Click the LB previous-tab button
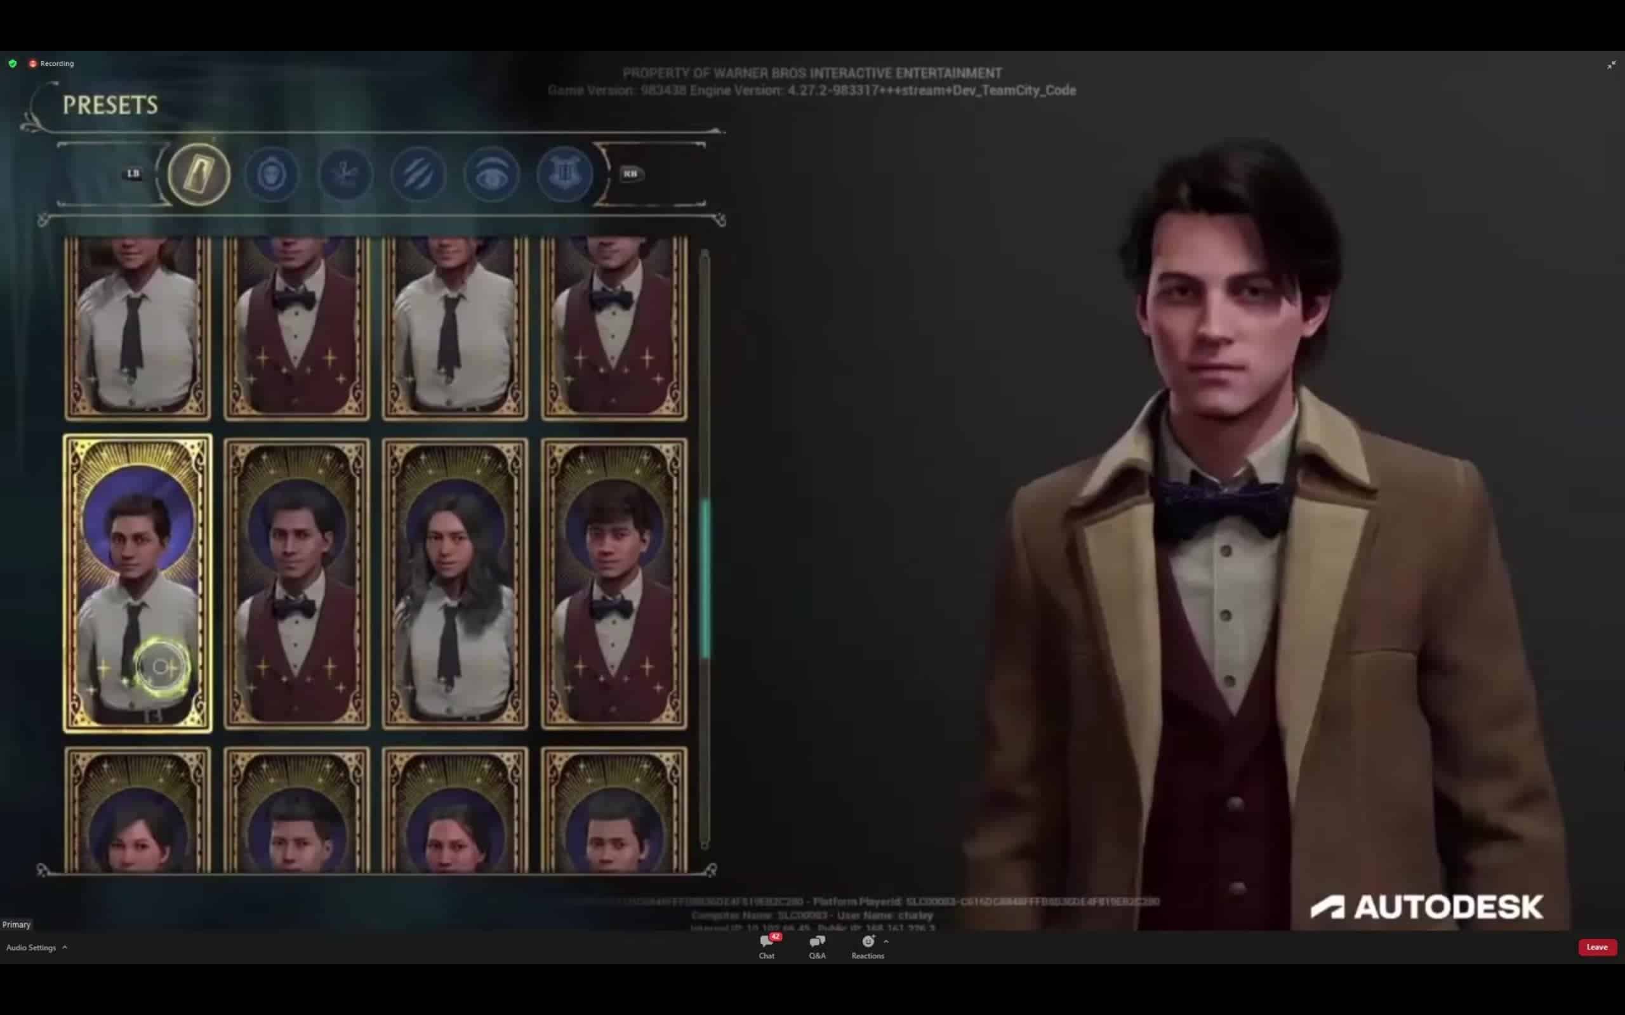 (133, 174)
